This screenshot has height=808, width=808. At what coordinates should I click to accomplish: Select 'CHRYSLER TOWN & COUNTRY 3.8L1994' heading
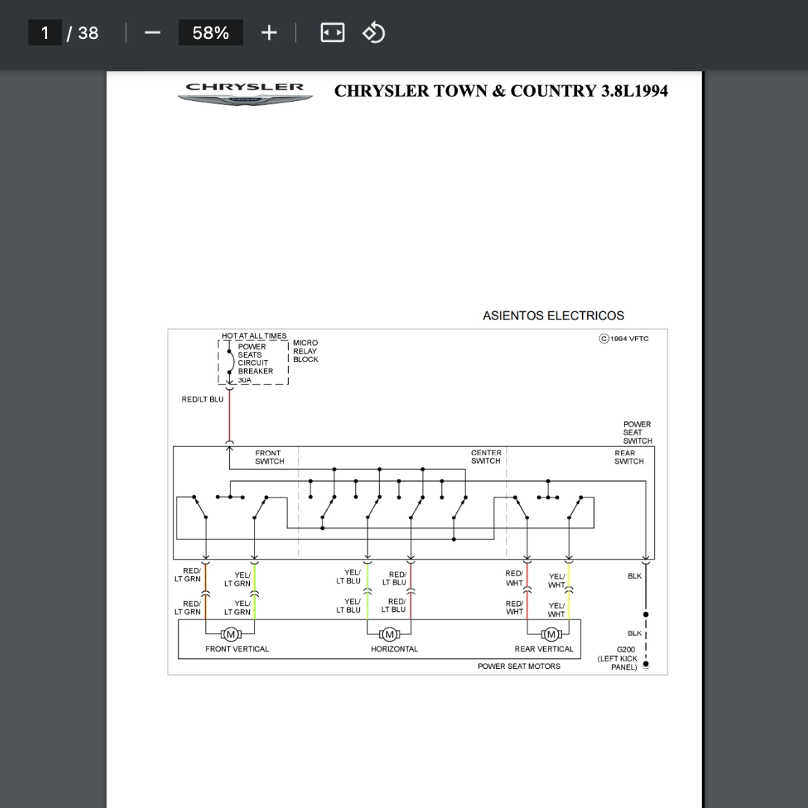501,91
